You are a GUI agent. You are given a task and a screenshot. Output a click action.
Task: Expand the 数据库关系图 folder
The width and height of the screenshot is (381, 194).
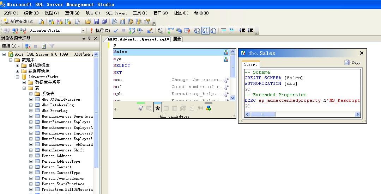[x=24, y=82]
